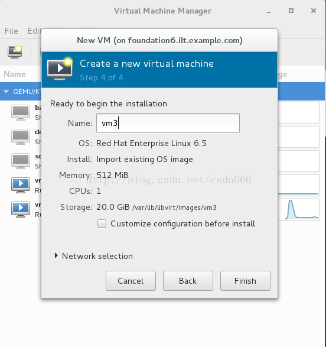Click the 'Step 4 of 4' label
Image resolution: width=326 pixels, height=347 pixels.
(x=102, y=77)
